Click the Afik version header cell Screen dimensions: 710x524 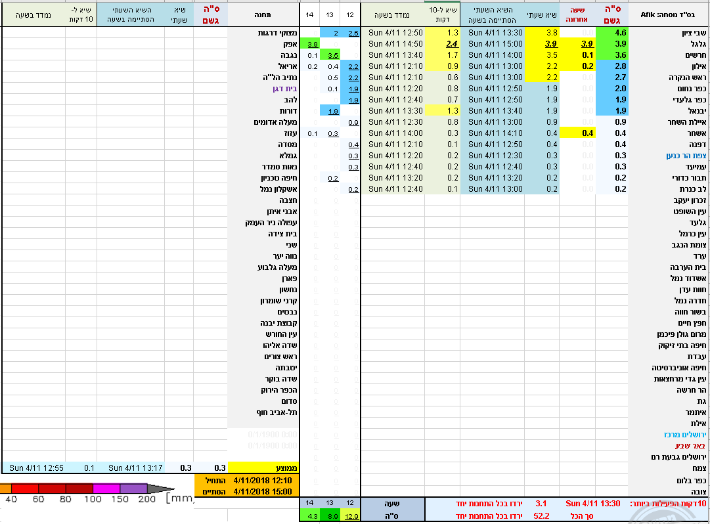pos(669,14)
